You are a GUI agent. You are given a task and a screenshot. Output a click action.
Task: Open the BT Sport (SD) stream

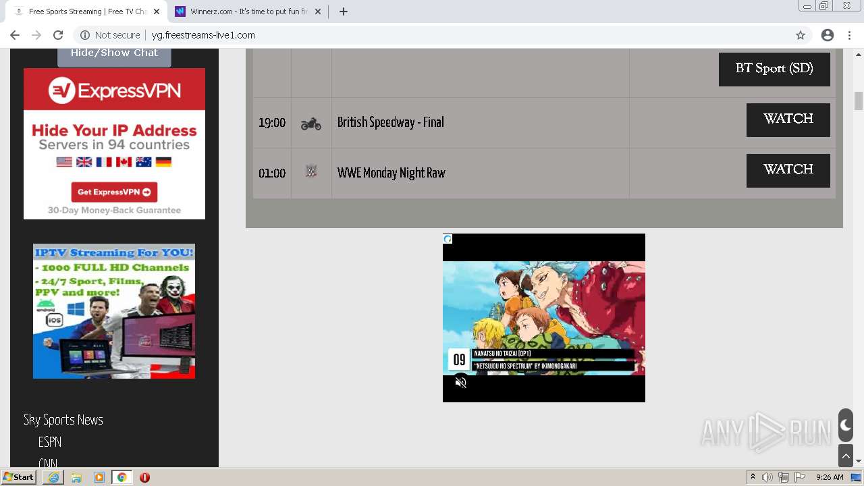point(774,69)
